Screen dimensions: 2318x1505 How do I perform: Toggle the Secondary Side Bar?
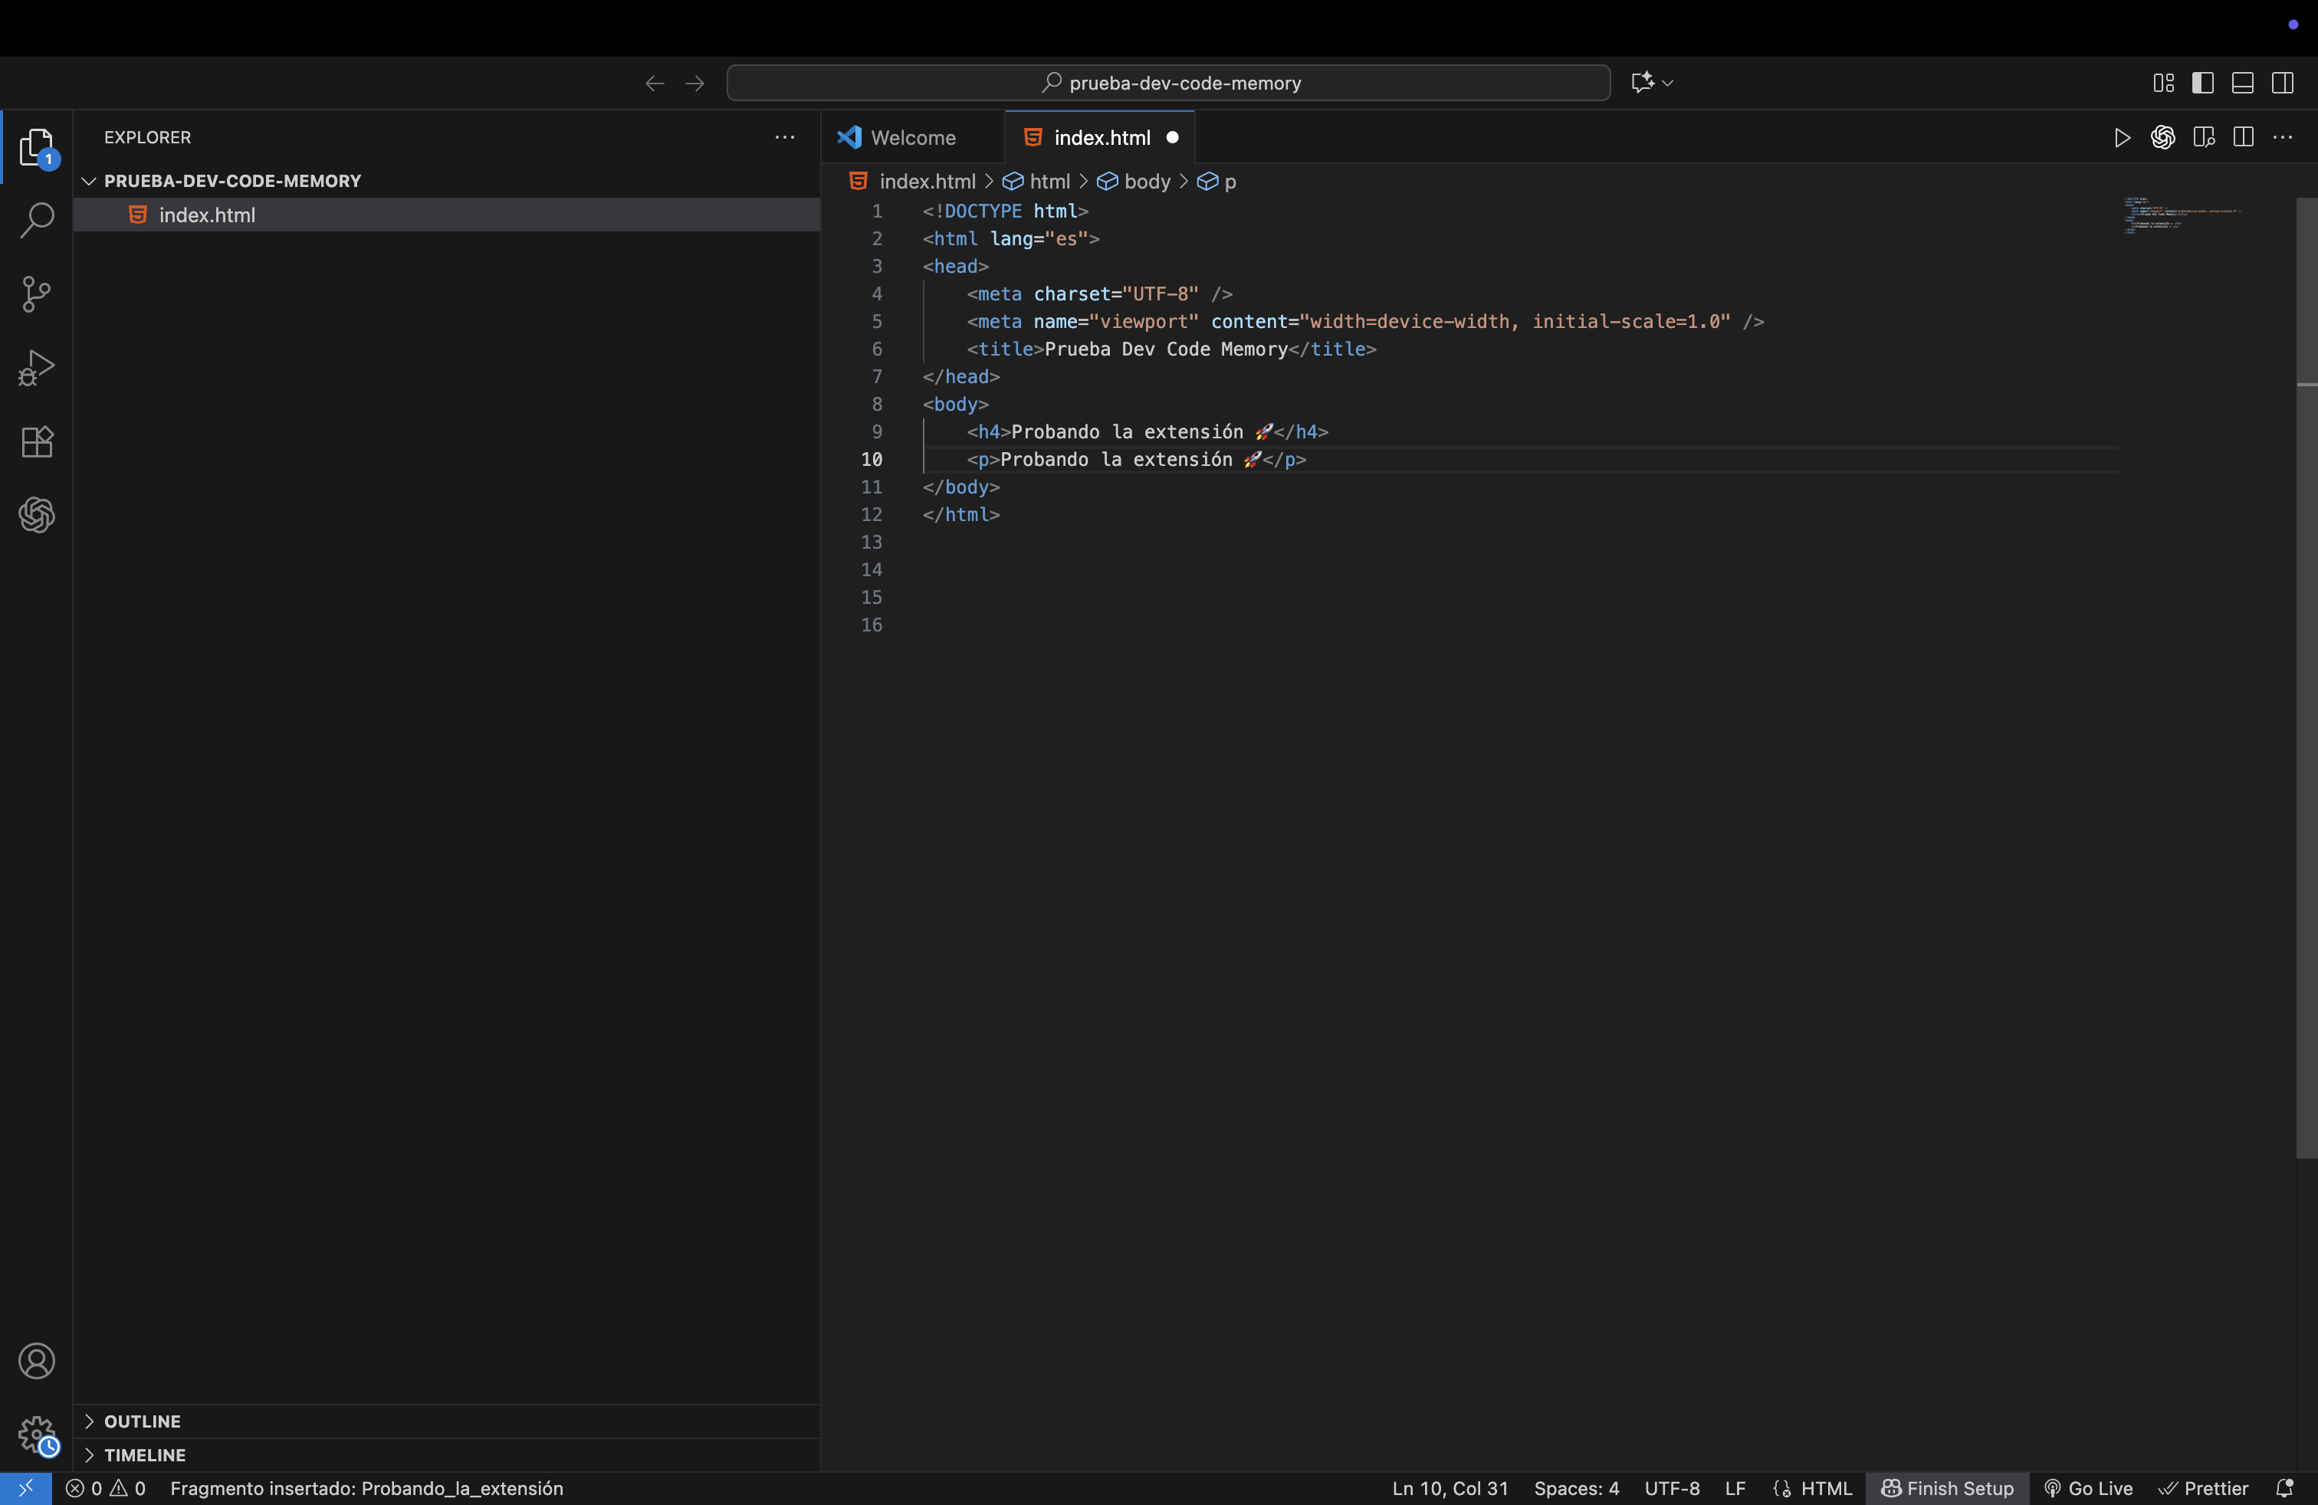(x=2283, y=84)
